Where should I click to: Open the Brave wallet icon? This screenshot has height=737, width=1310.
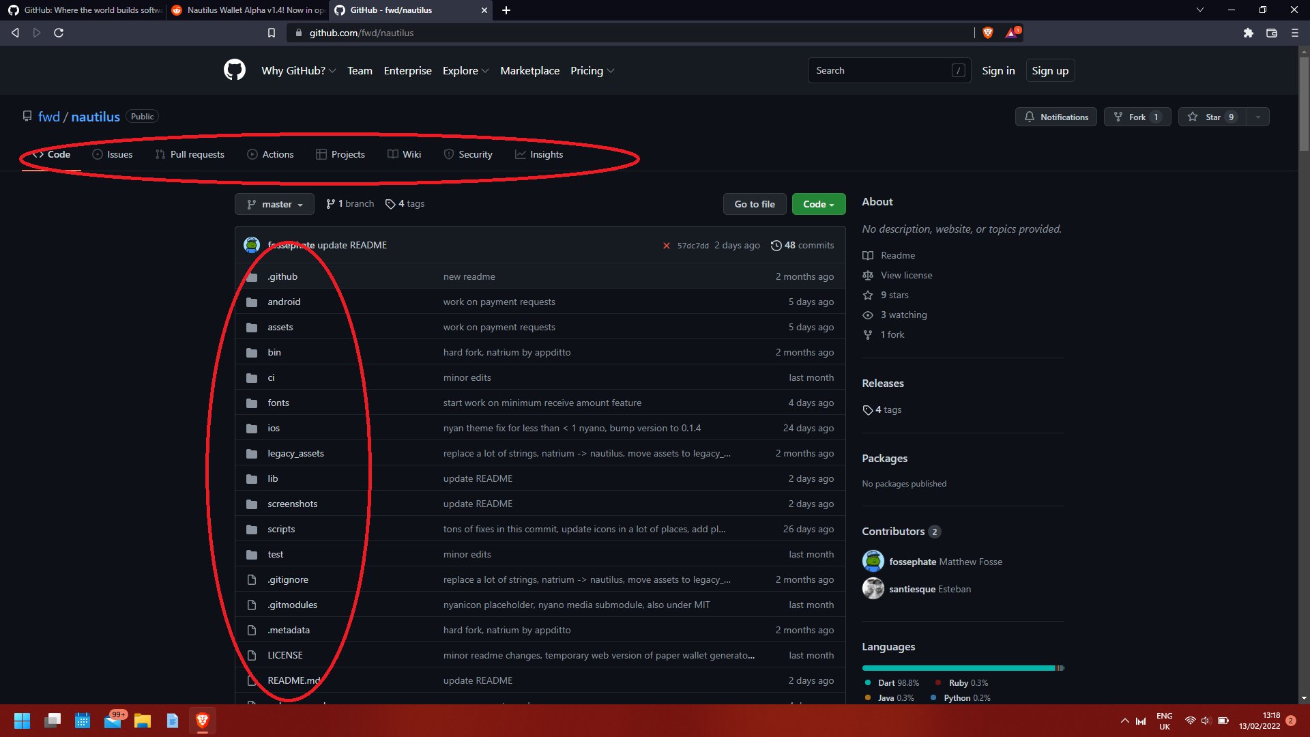(1272, 33)
